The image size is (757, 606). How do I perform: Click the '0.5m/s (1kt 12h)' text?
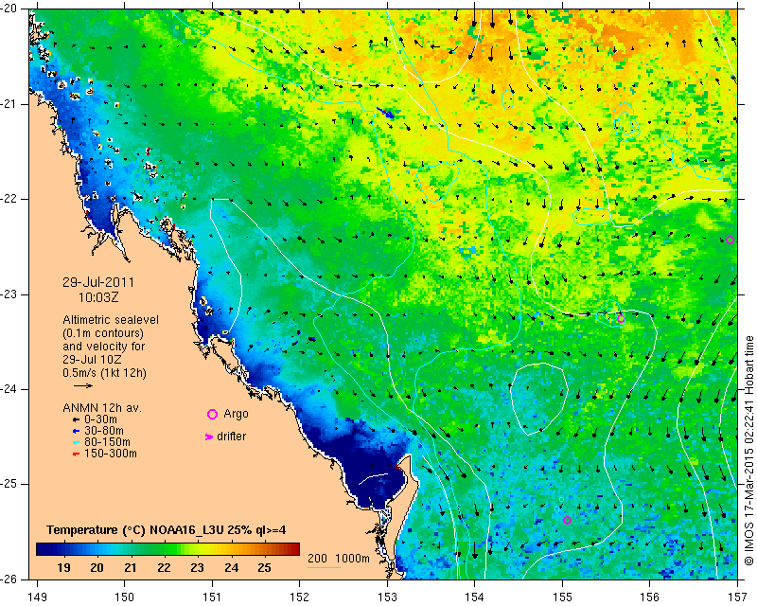[104, 373]
